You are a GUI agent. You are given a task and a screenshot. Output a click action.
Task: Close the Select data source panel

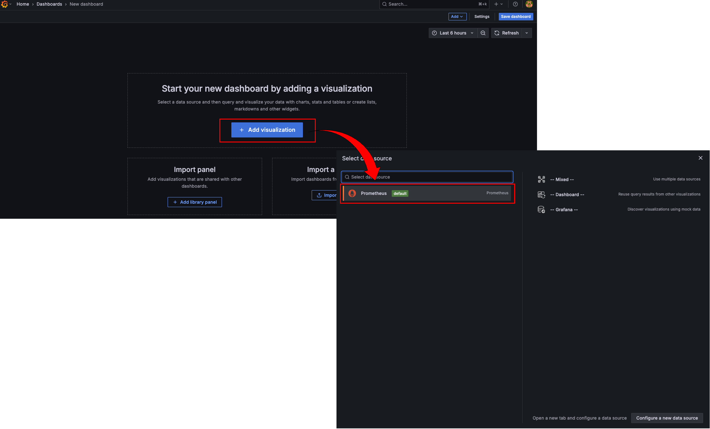pyautogui.click(x=700, y=158)
